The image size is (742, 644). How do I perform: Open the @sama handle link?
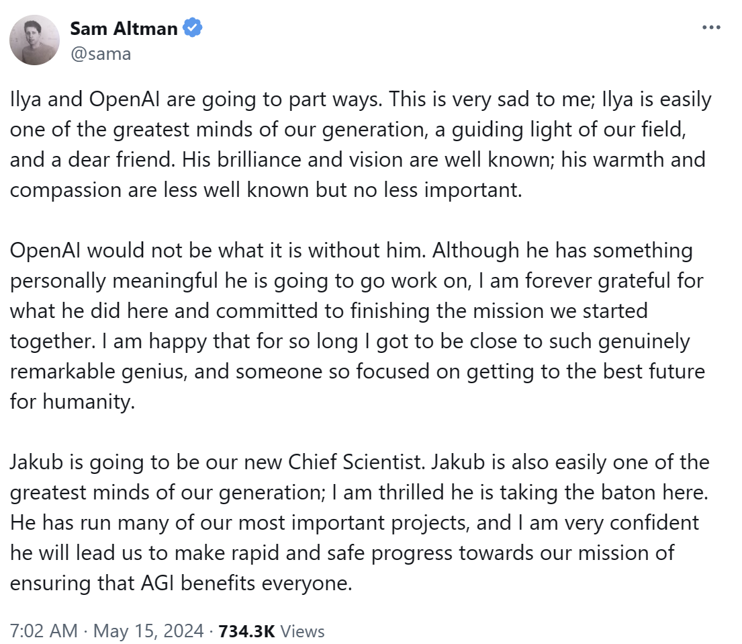point(101,54)
